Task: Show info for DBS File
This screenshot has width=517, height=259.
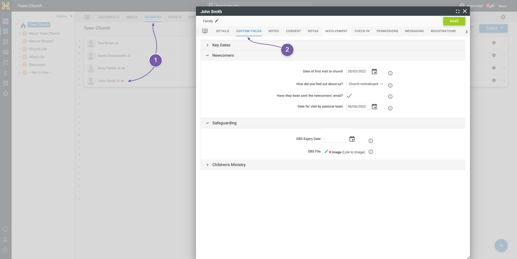Action: click(371, 152)
